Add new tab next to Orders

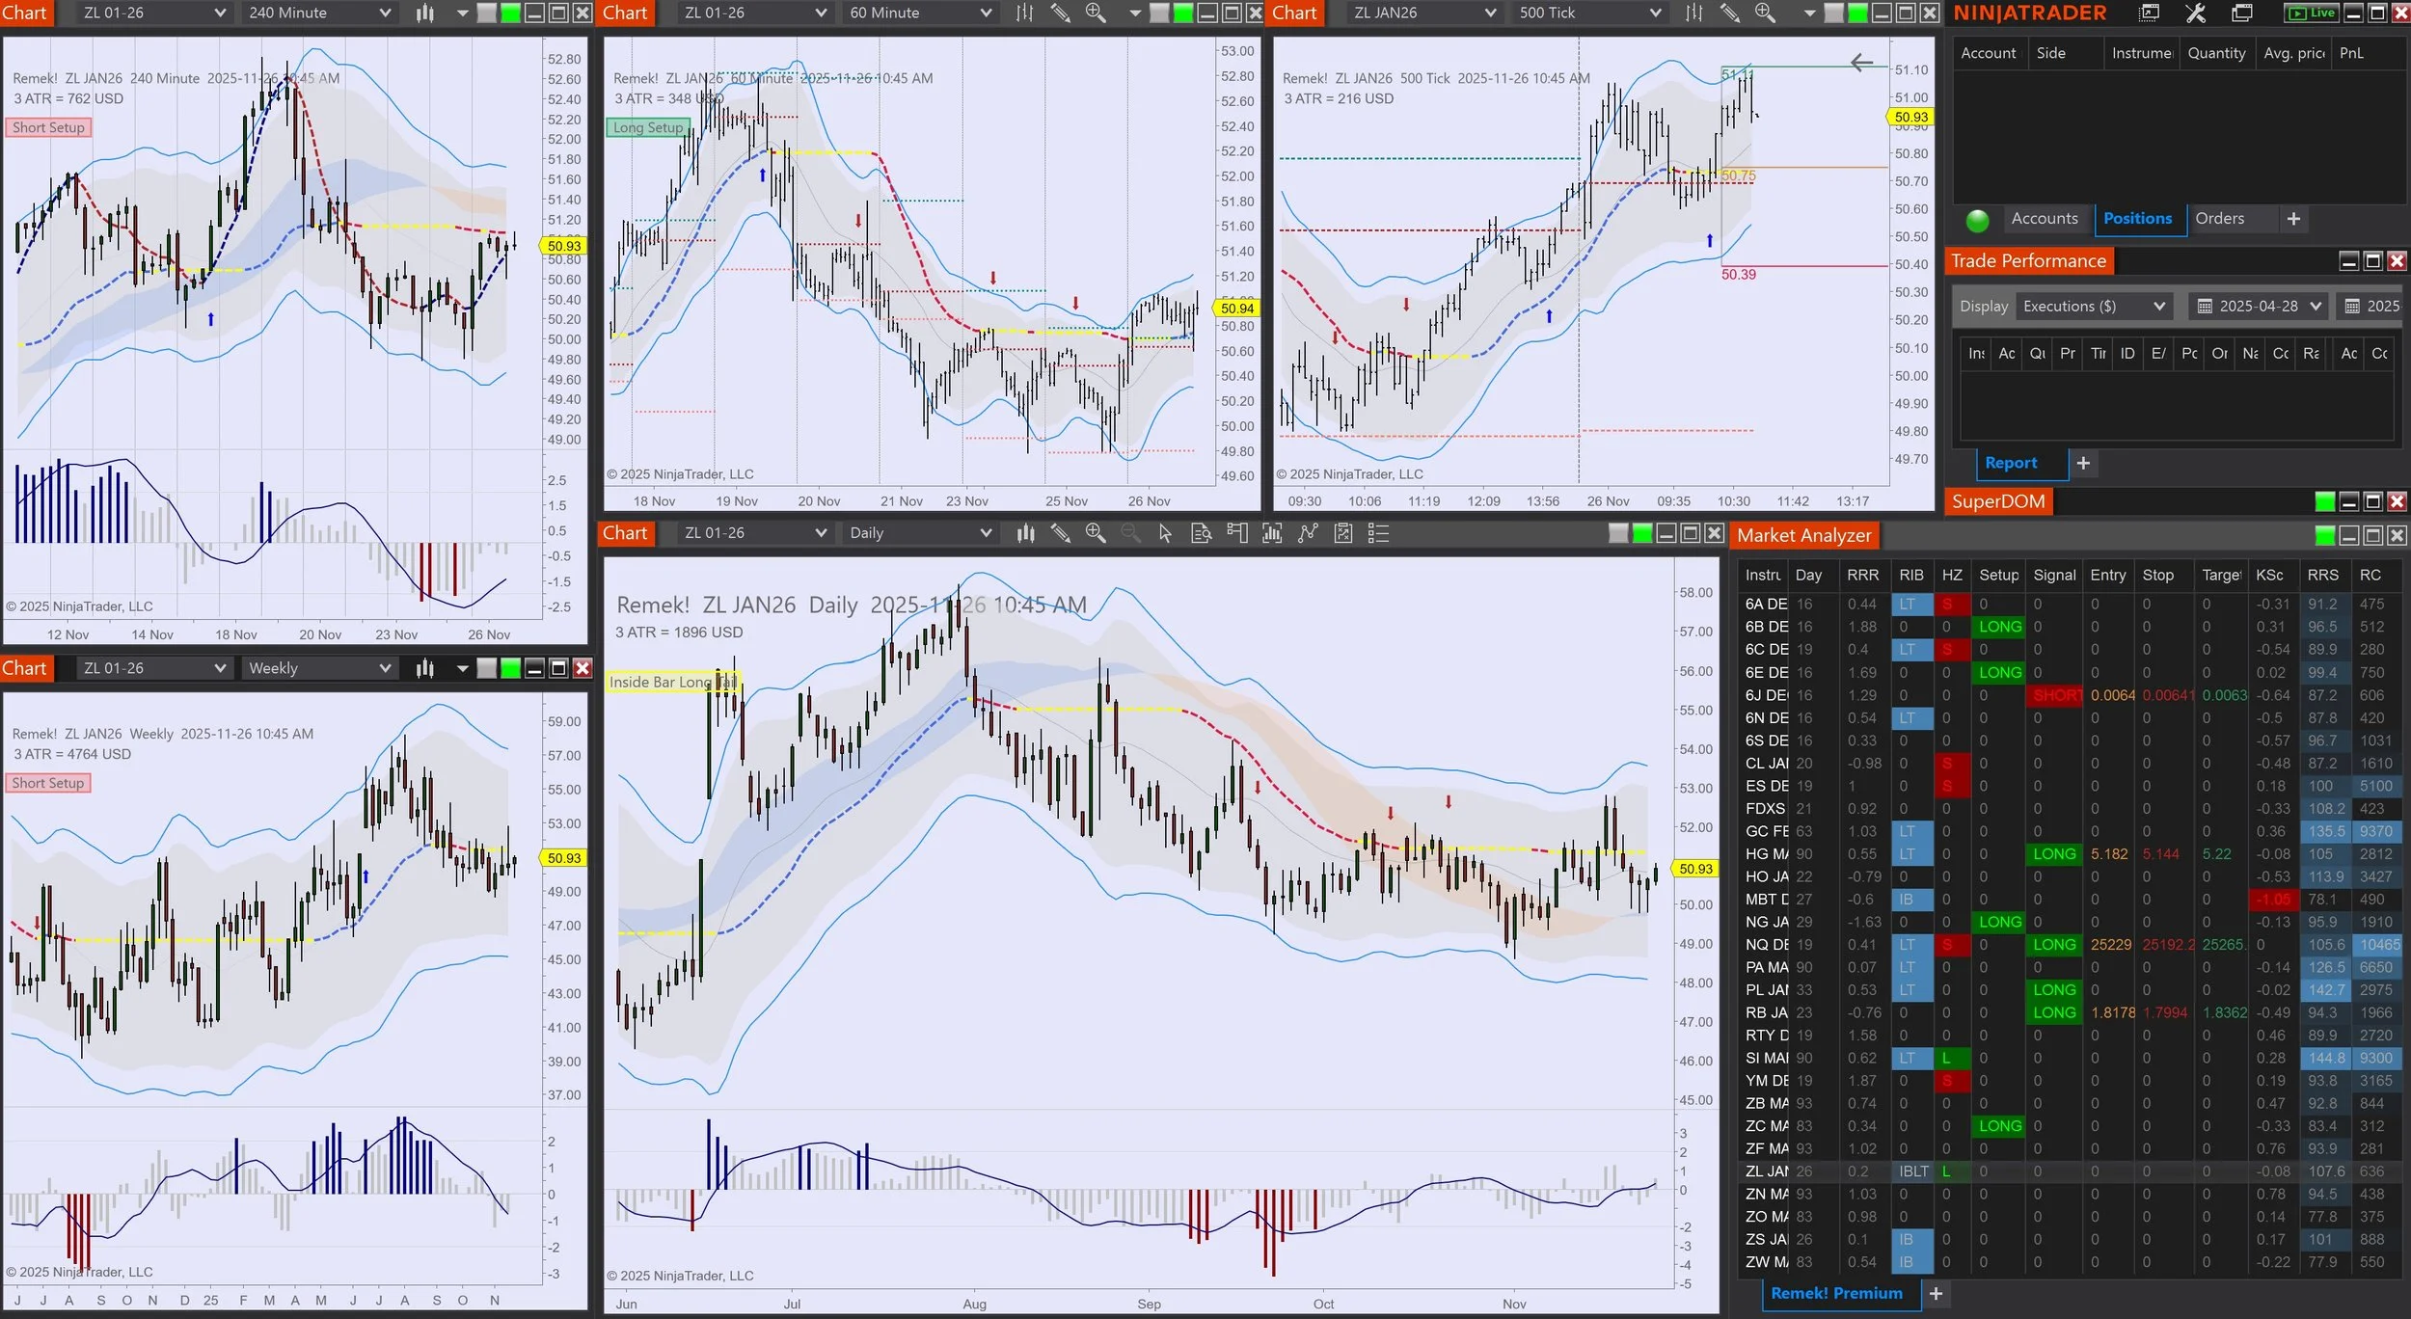pyautogui.click(x=2293, y=219)
